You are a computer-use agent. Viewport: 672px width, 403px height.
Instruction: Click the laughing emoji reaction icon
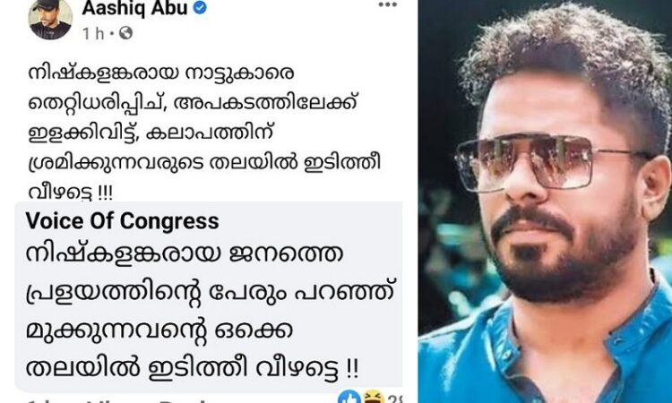click(373, 397)
